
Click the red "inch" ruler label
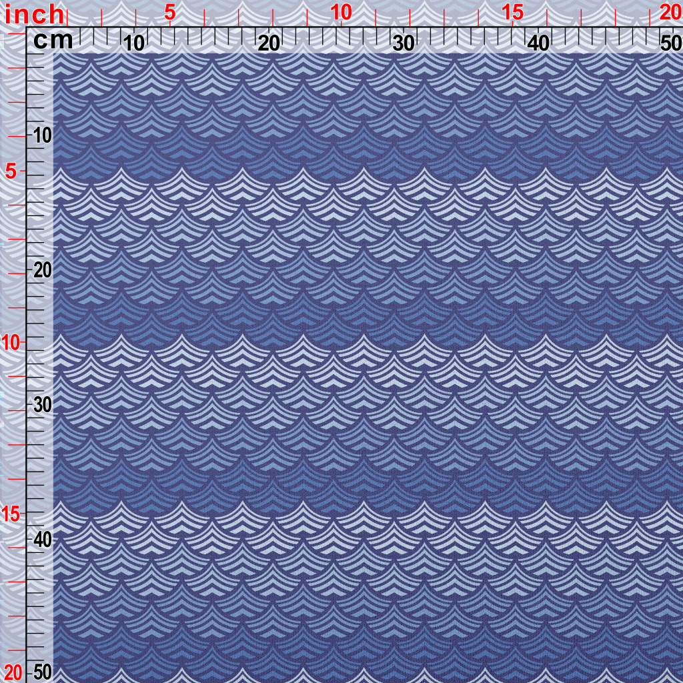pos(35,13)
